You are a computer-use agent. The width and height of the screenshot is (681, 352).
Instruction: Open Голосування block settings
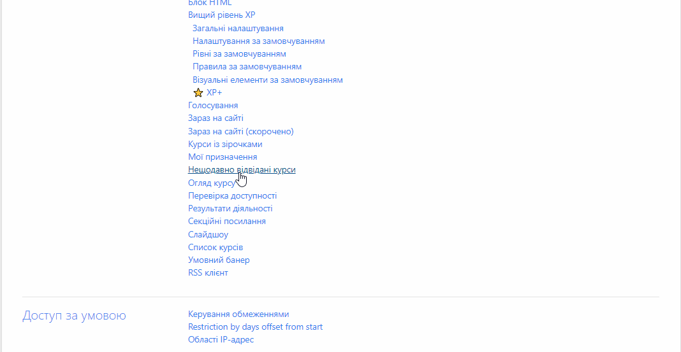[x=213, y=106]
